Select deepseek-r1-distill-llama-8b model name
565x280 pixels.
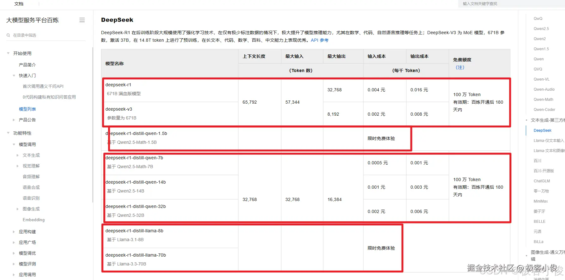click(x=134, y=231)
